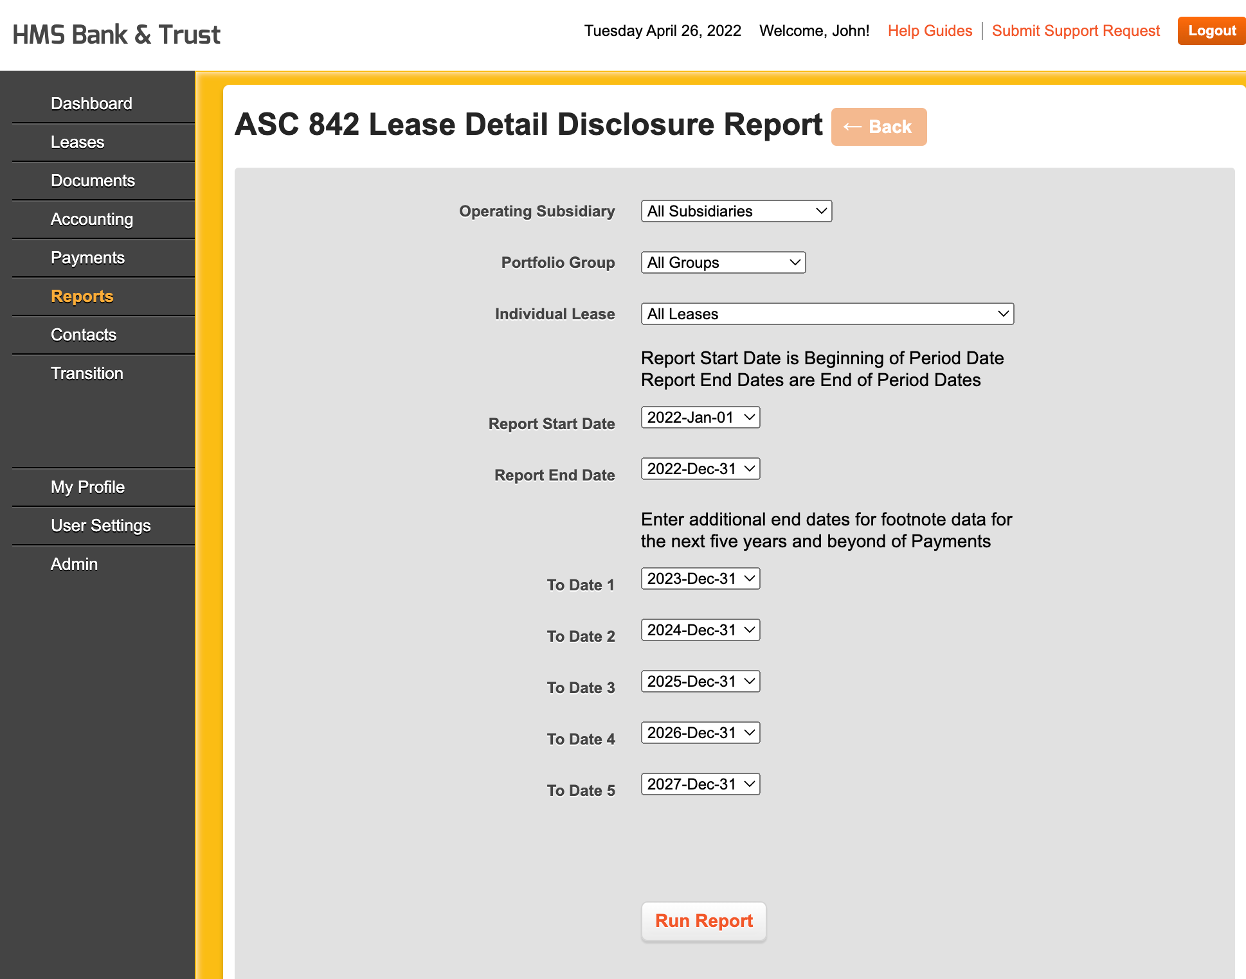Screen dimensions: 1246x979
Task: Click the HMS Bank & Trust logo
Action: pyautogui.click(x=116, y=35)
